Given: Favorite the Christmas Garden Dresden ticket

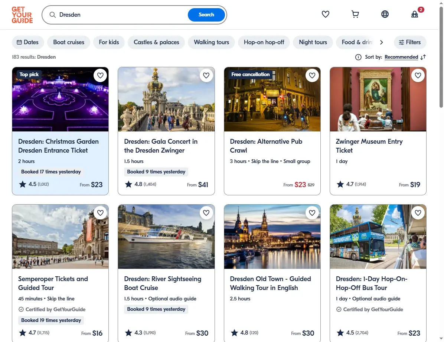Looking at the screenshot, I should [100, 75].
